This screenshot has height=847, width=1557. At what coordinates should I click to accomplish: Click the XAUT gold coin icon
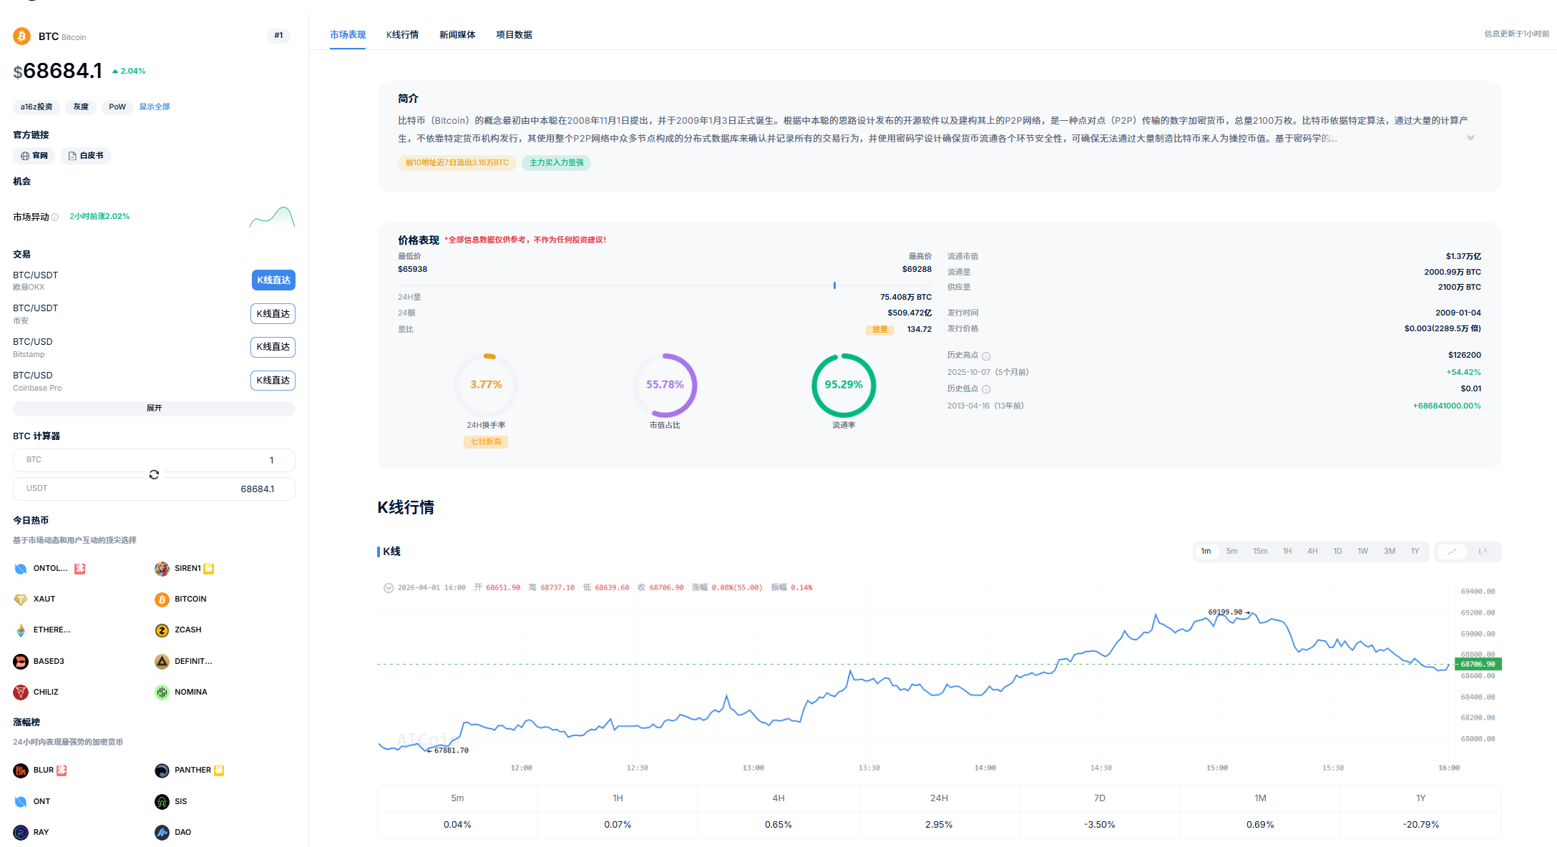point(20,599)
